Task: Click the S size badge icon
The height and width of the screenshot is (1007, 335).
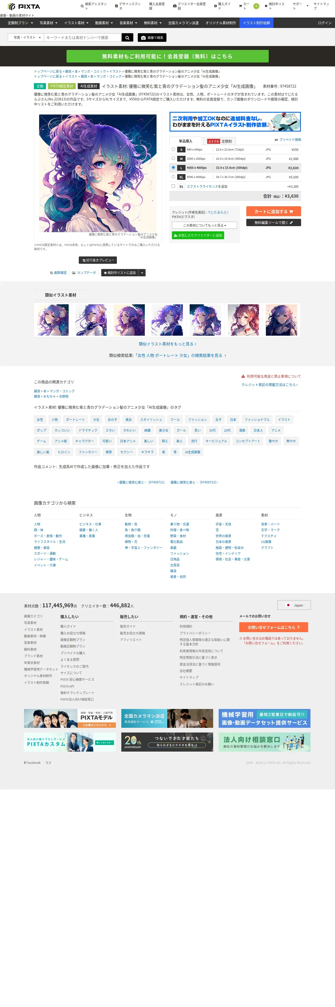Action: (x=181, y=150)
